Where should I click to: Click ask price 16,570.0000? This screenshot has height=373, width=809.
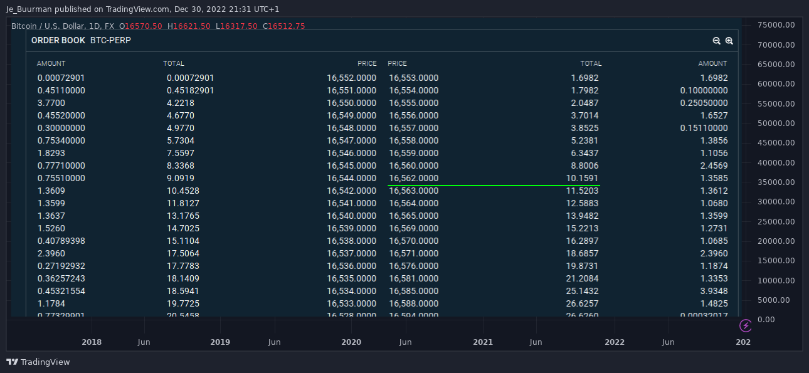tap(413, 241)
